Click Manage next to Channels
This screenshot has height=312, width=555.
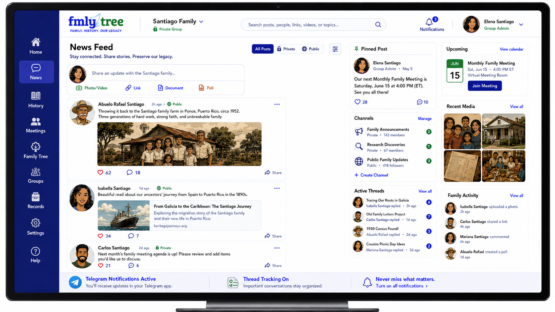click(x=425, y=119)
